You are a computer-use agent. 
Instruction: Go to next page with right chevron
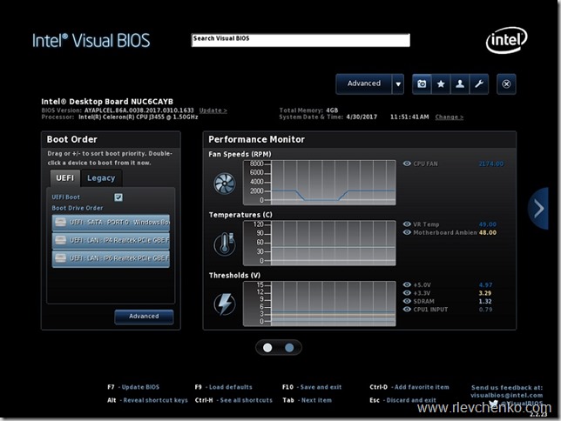tap(538, 209)
